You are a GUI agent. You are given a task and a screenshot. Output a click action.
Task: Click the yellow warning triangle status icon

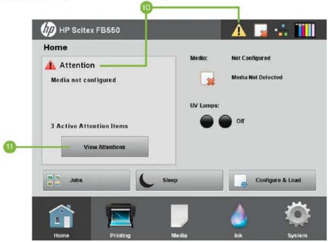239,30
